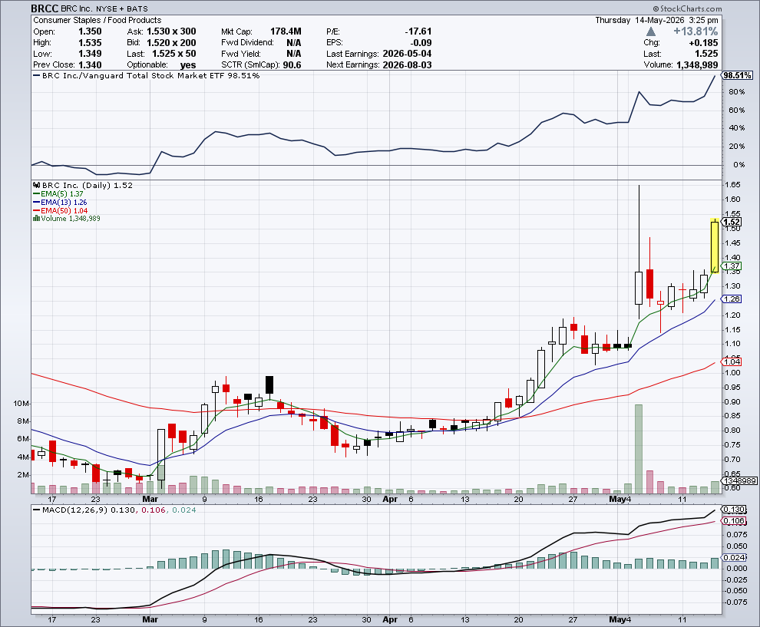This screenshot has height=627, width=760.
Task: Select the red EMA(50) 1.04 legend entry
Action: (60, 210)
